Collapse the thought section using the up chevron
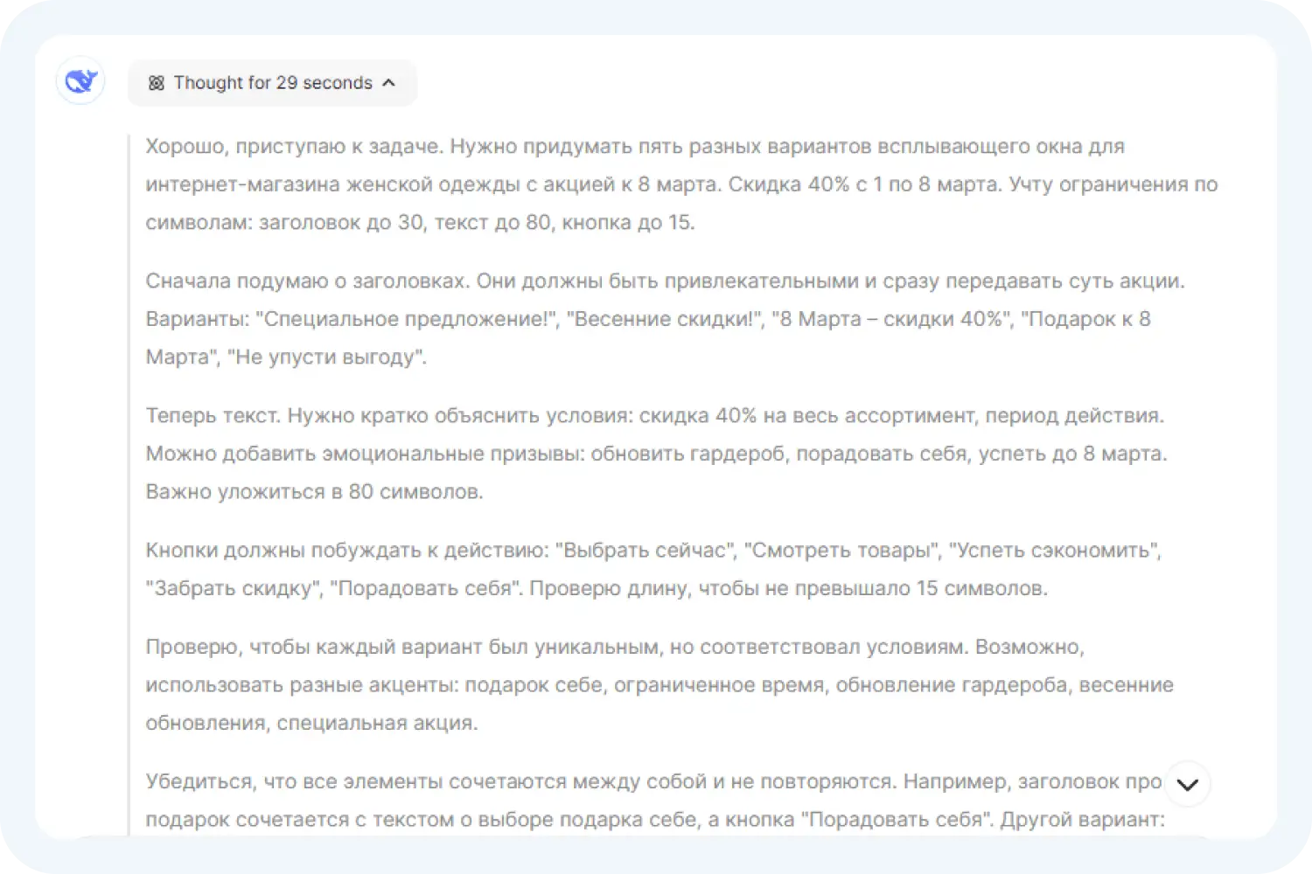 tap(389, 83)
